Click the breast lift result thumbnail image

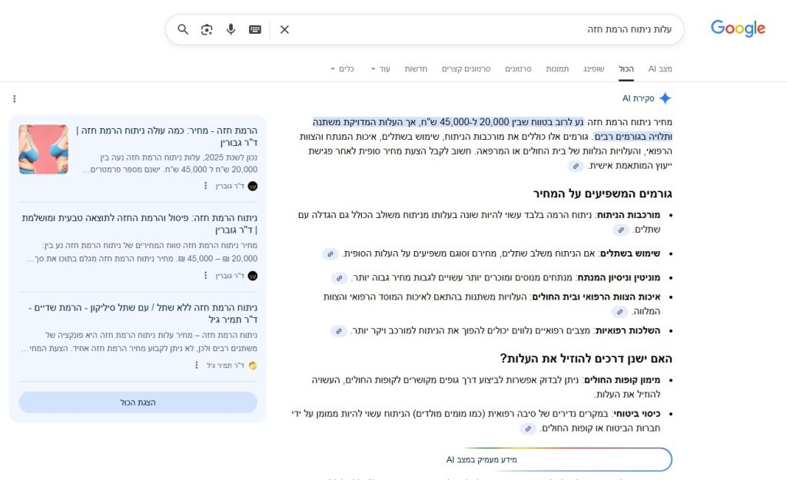click(x=43, y=150)
